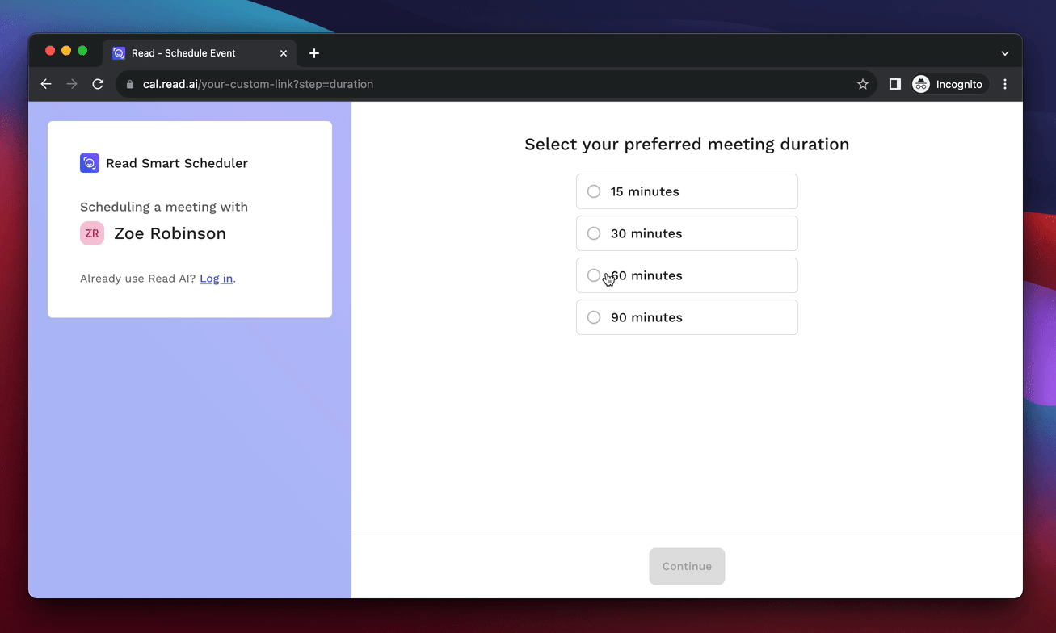This screenshot has height=633, width=1056.
Task: Click the back navigation arrow
Action: tap(45, 84)
